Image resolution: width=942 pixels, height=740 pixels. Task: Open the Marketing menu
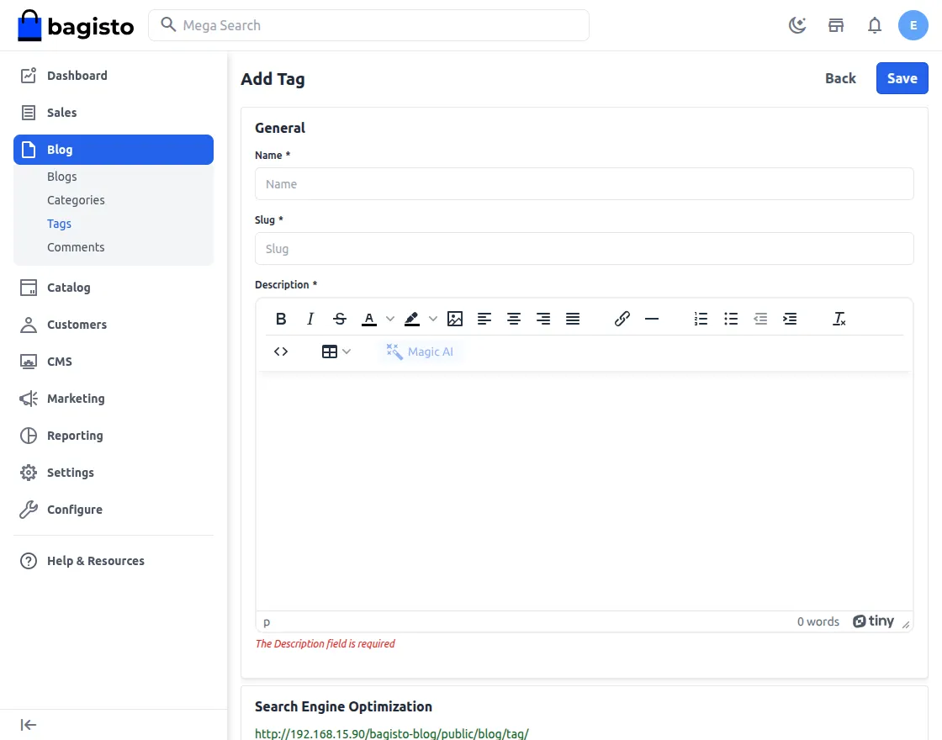click(x=114, y=399)
